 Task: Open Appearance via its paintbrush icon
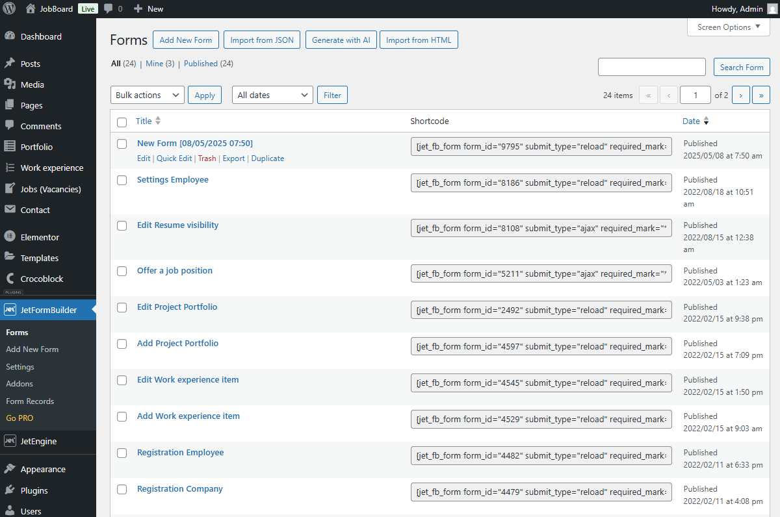tap(9, 469)
